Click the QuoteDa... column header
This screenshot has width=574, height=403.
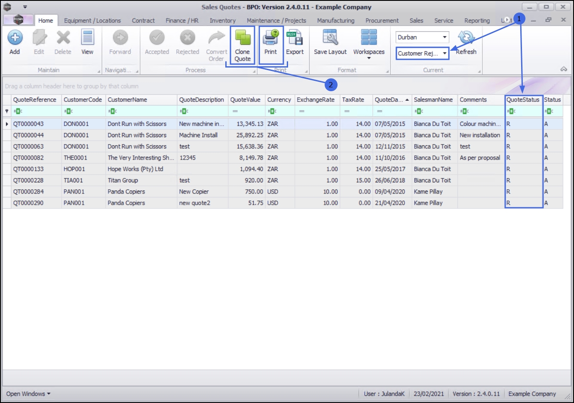click(392, 100)
